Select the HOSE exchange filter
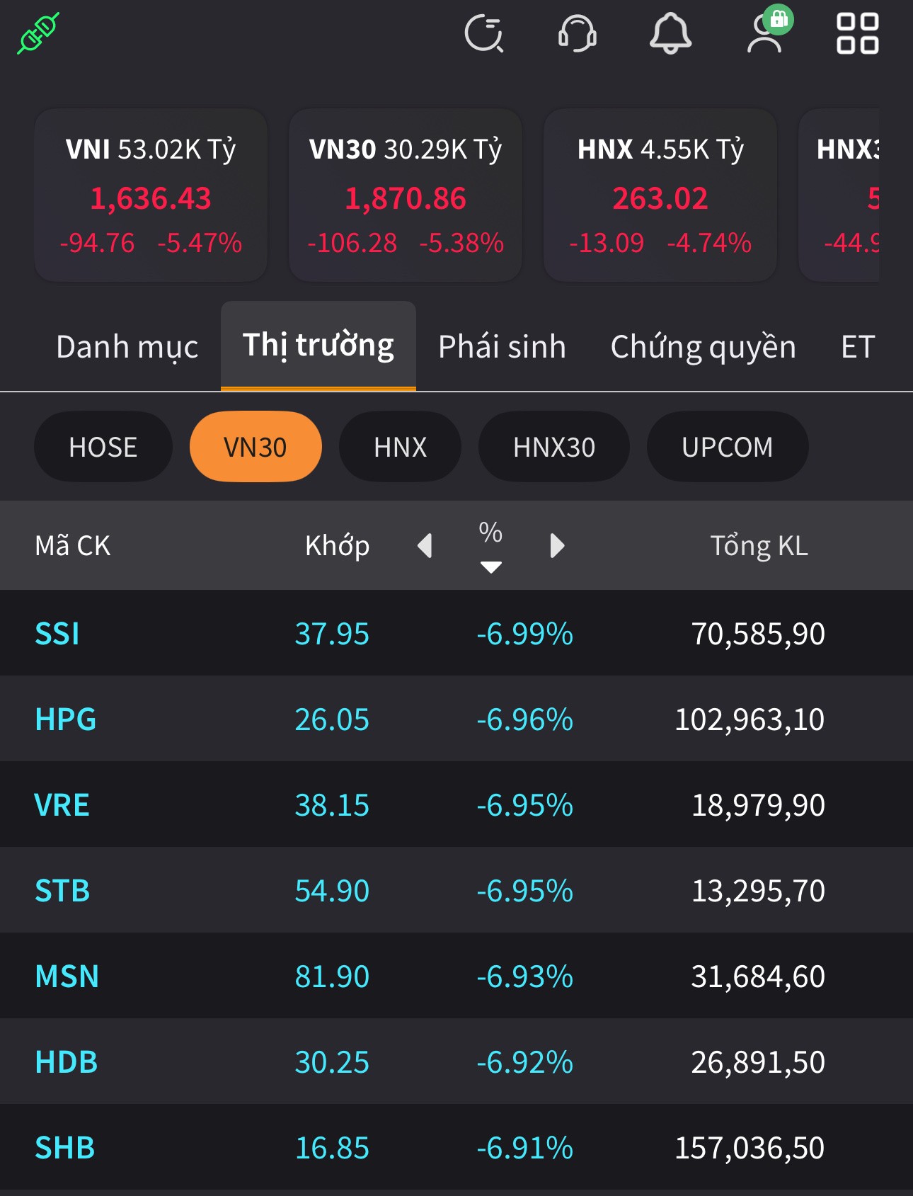The width and height of the screenshot is (913, 1196). (103, 447)
